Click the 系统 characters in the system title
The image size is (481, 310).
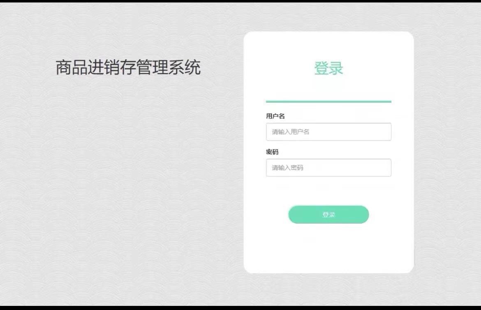[x=184, y=67]
